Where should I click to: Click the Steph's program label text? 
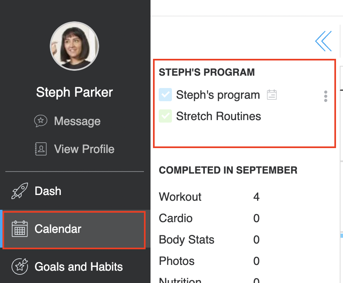click(218, 95)
